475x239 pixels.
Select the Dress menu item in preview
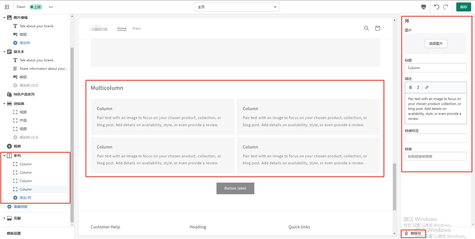137,28
